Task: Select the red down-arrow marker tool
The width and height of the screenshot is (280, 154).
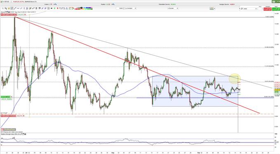Action: click(x=58, y=8)
